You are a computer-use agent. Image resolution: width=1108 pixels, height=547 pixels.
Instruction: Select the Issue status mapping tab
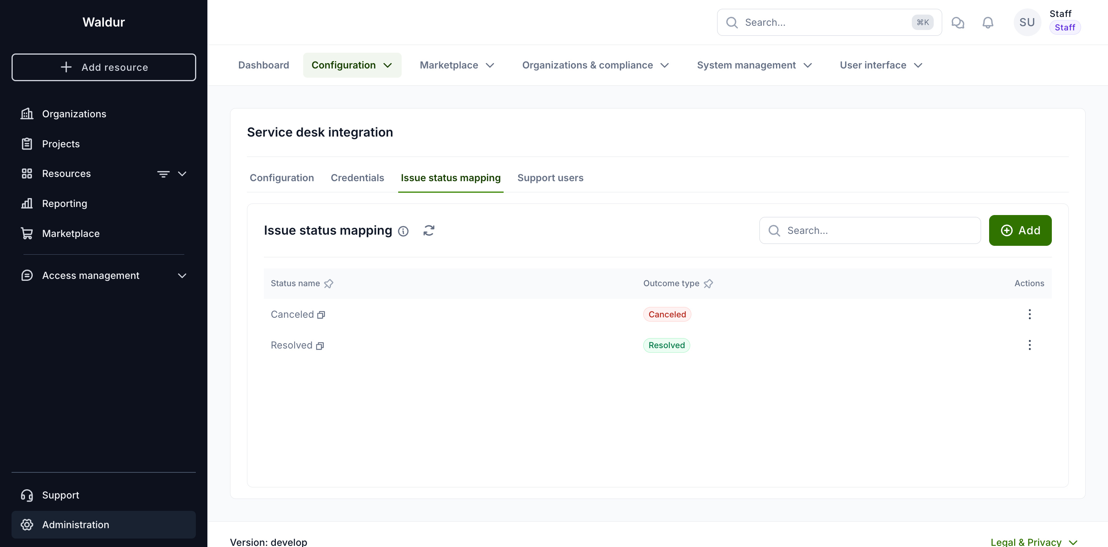click(x=451, y=178)
